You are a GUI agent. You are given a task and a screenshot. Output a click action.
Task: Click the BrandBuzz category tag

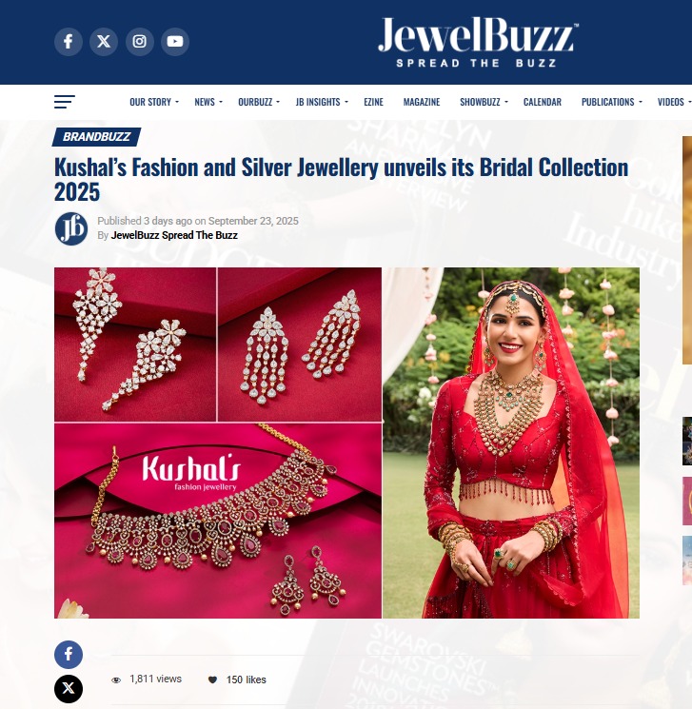96,137
